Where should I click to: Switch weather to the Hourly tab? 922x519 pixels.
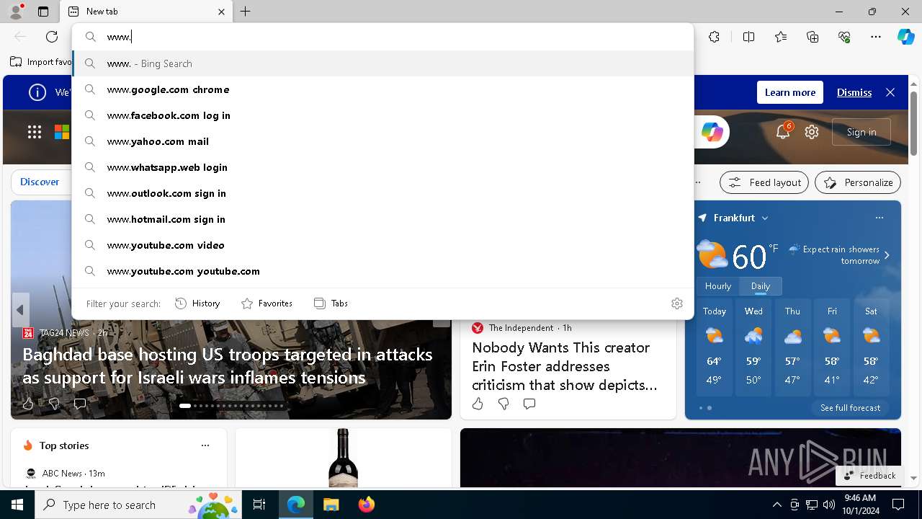pyautogui.click(x=718, y=286)
